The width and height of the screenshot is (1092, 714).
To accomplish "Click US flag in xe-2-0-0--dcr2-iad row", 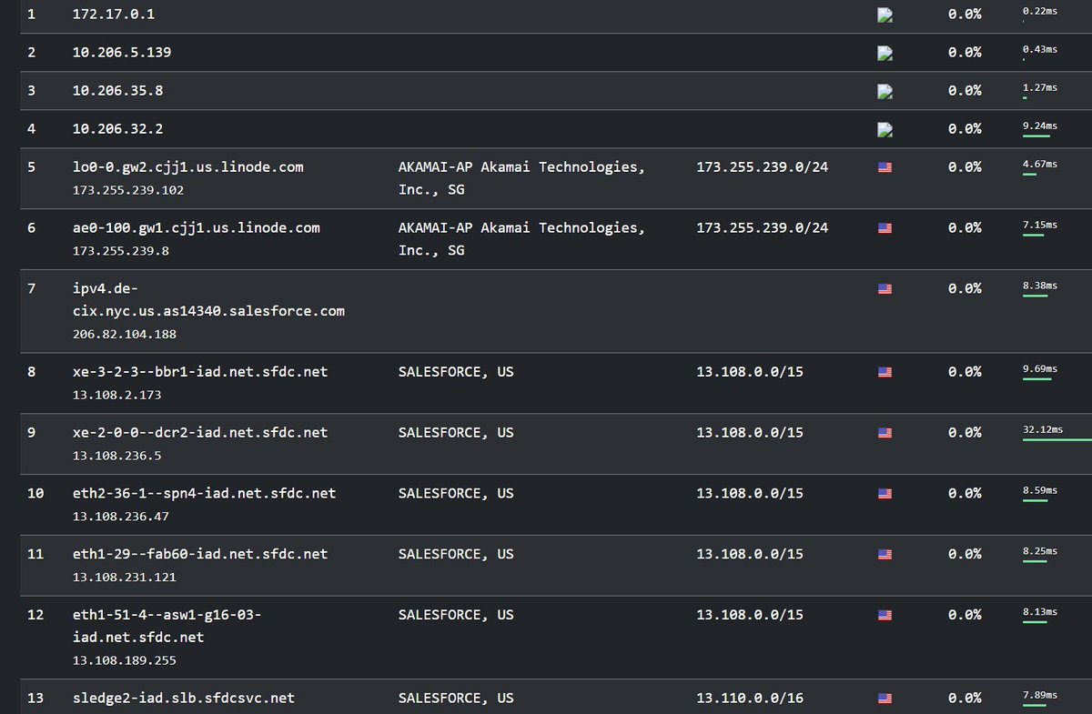I will (x=885, y=433).
